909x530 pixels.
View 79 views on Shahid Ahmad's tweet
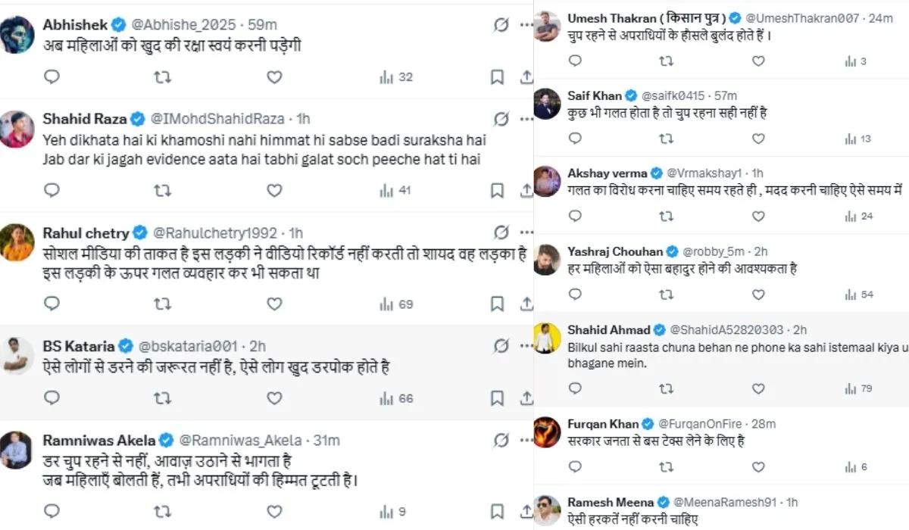click(858, 388)
